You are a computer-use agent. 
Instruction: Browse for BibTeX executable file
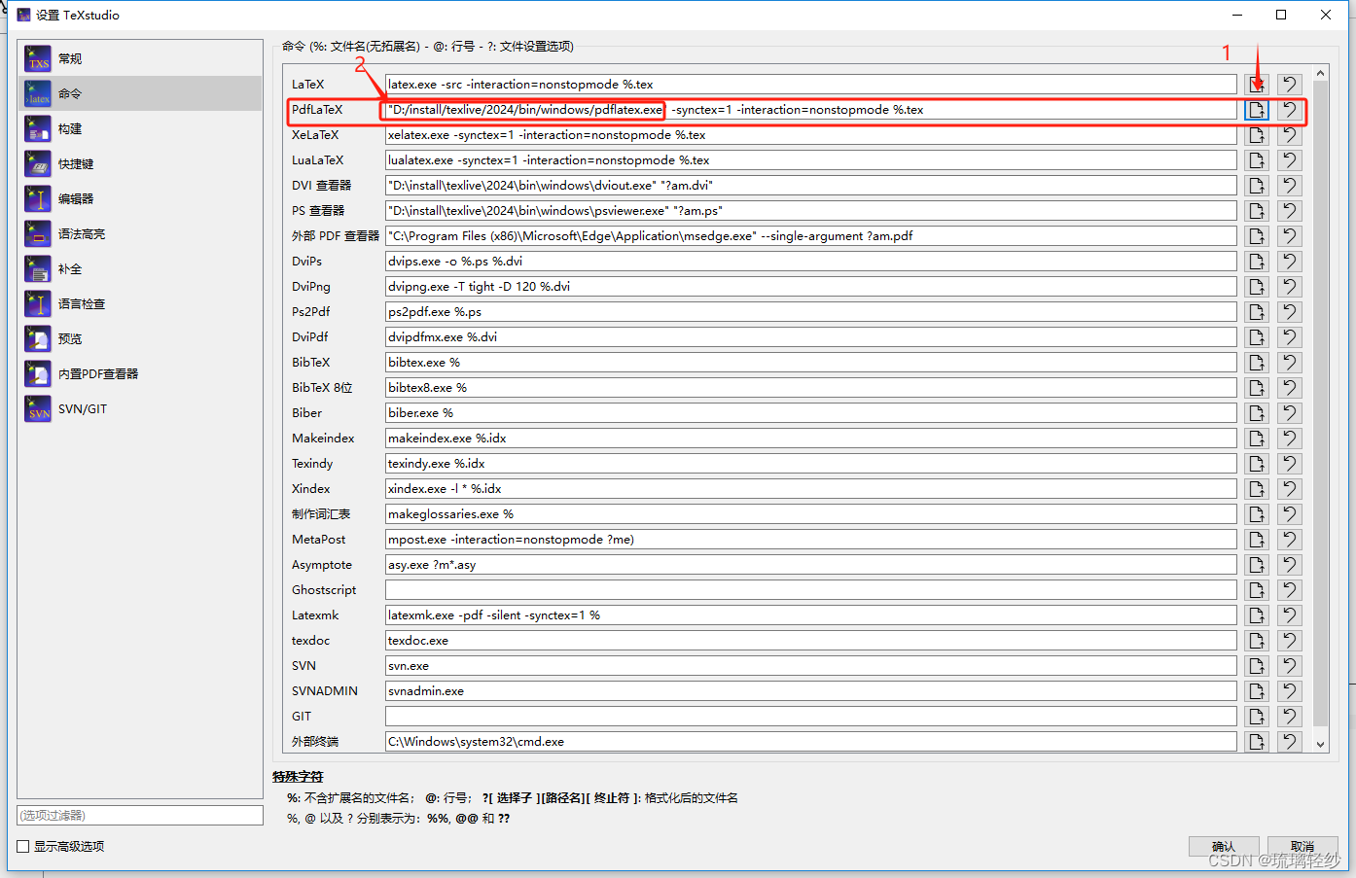[x=1257, y=363]
